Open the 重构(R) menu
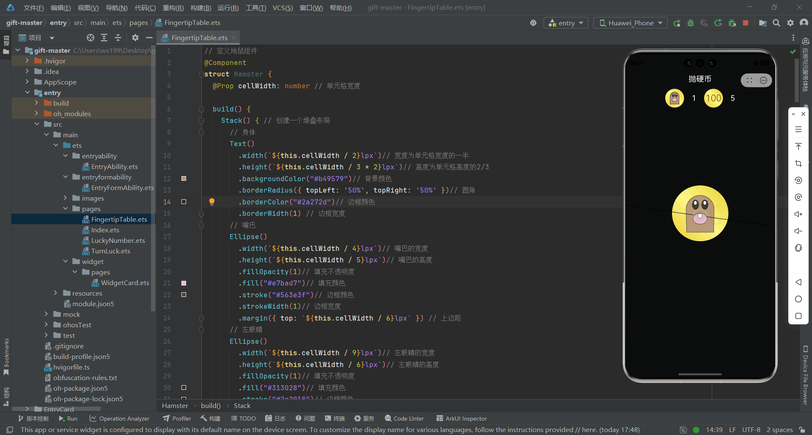Image resolution: width=812 pixels, height=435 pixels. [173, 8]
